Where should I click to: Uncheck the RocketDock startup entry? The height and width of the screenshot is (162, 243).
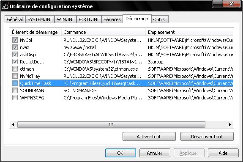[x=15, y=62]
